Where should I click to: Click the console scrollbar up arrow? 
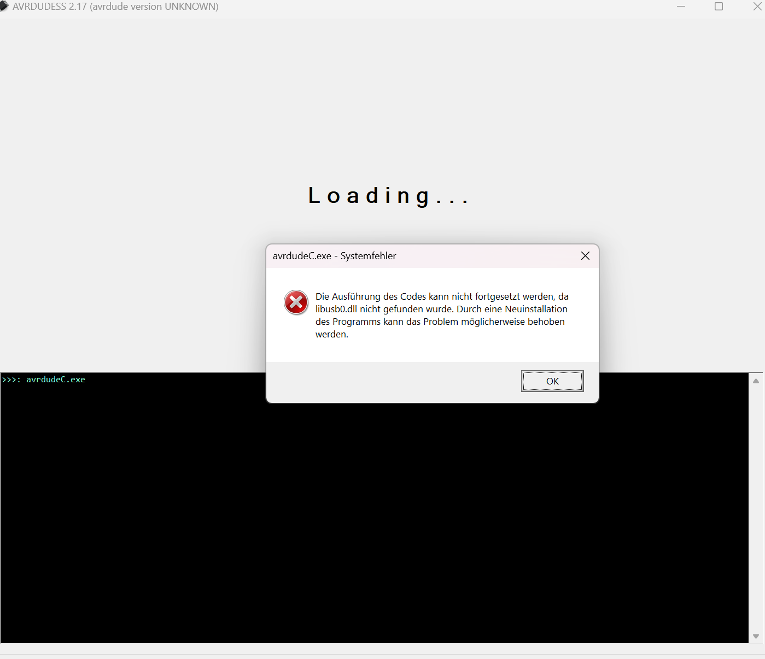(x=756, y=381)
